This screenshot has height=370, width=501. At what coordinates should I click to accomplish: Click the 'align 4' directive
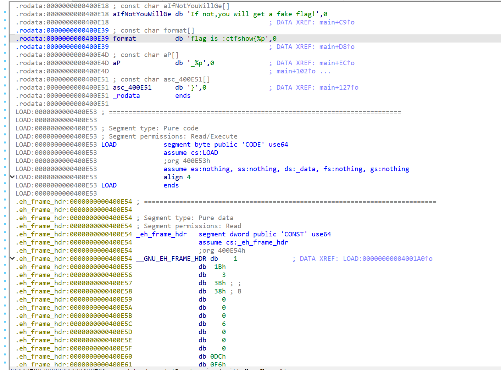(x=177, y=177)
